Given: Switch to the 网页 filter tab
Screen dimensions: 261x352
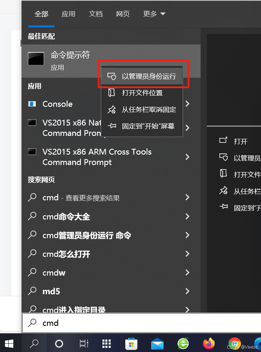Looking at the screenshot, I should coord(123,14).
